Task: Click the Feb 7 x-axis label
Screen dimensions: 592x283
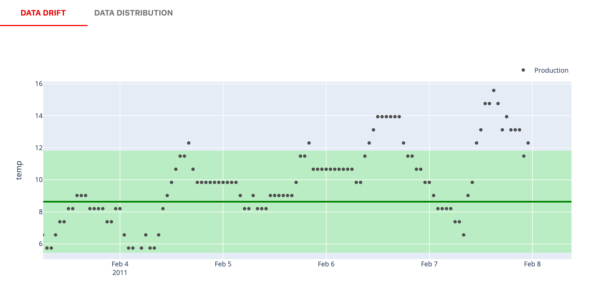Action: pos(429,264)
